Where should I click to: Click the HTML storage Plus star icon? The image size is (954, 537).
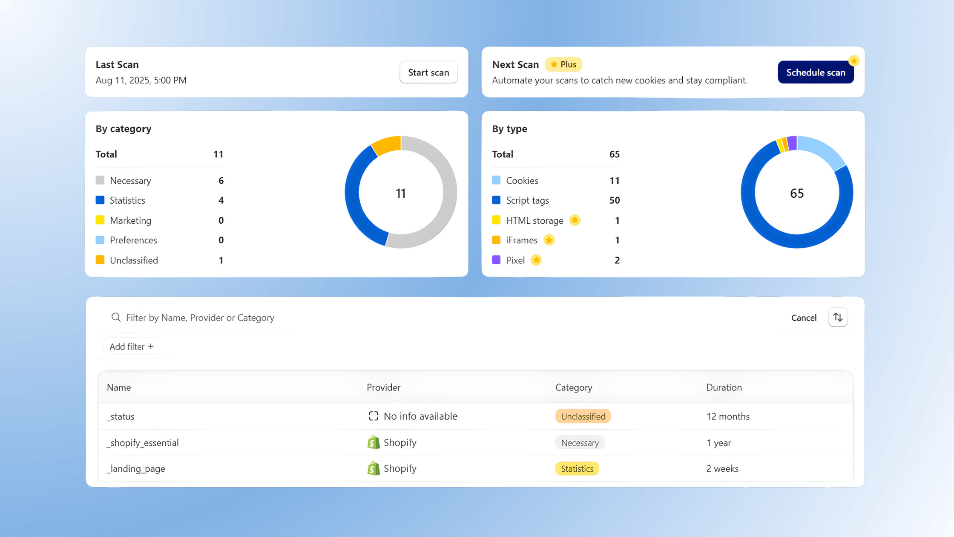tap(575, 220)
